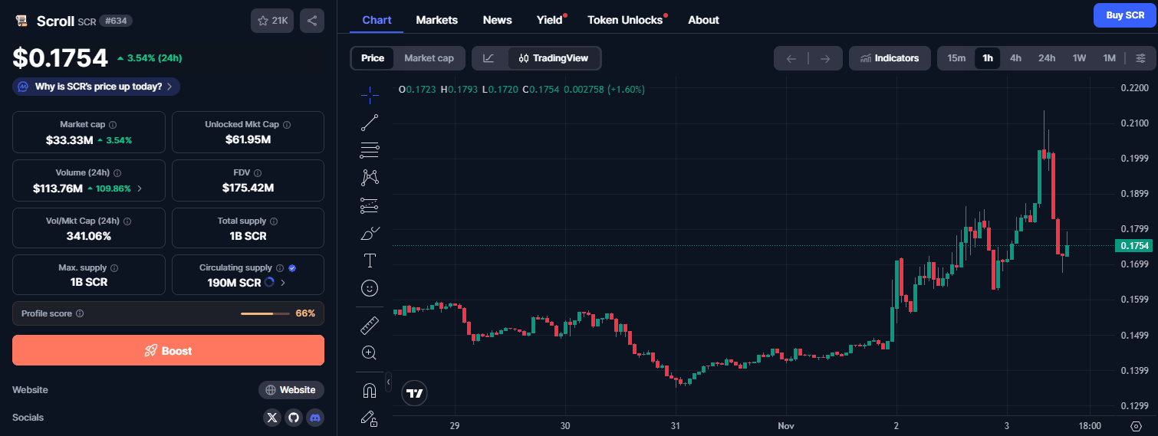Image resolution: width=1158 pixels, height=436 pixels.
Task: Open the News tab
Action: coord(497,20)
